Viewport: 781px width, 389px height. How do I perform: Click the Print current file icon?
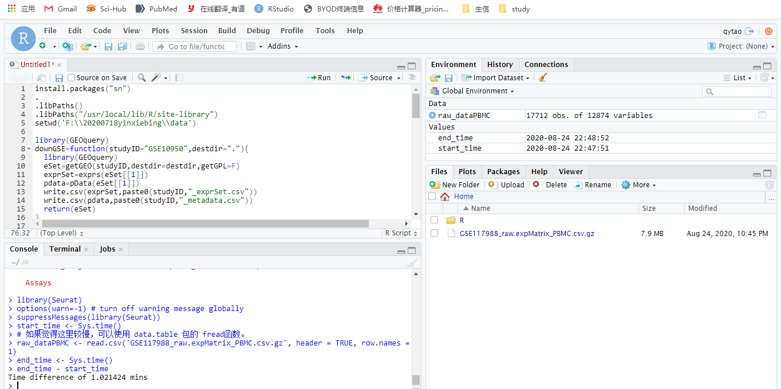(x=140, y=46)
